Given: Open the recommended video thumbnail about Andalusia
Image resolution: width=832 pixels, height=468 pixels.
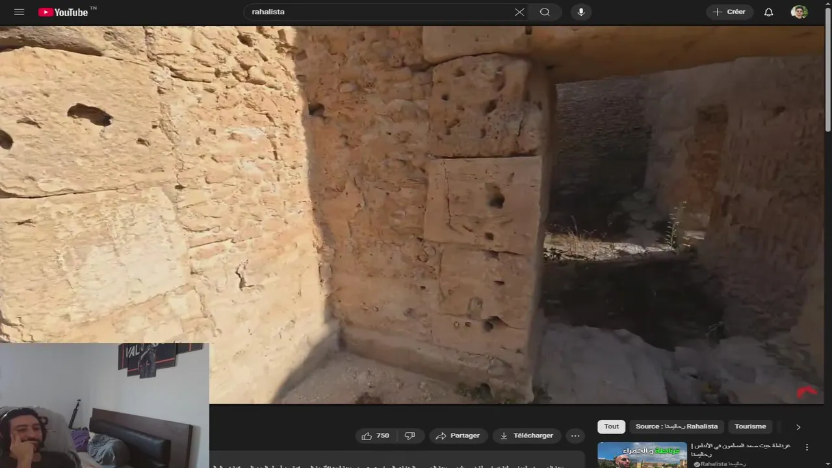Looking at the screenshot, I should point(642,455).
